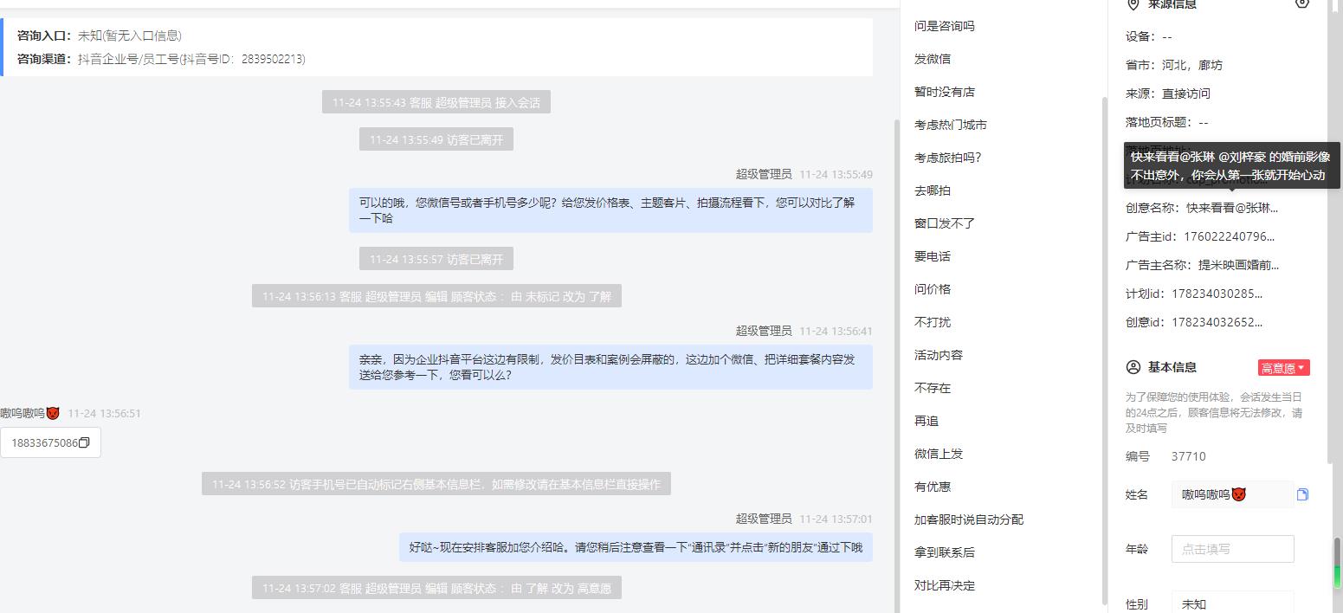
Task: Select quick reply 发微信
Action: pyautogui.click(x=933, y=59)
